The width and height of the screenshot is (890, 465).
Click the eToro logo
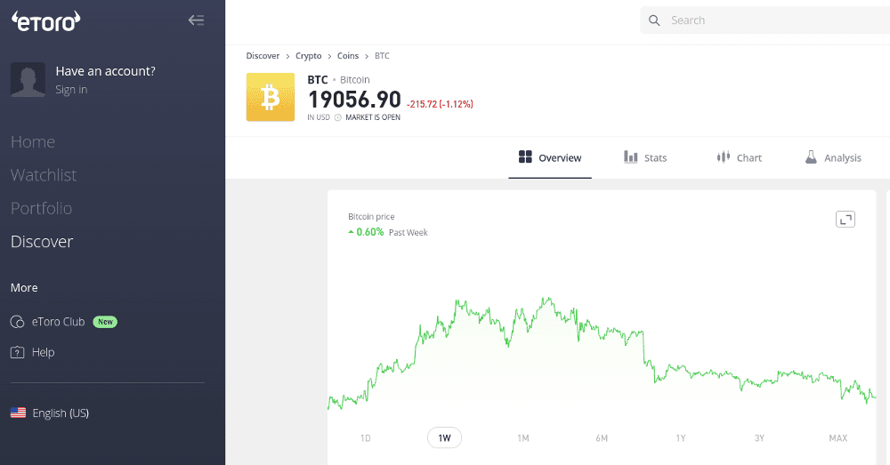tap(46, 21)
